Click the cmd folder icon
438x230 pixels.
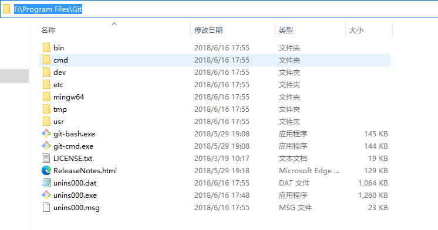coord(46,60)
